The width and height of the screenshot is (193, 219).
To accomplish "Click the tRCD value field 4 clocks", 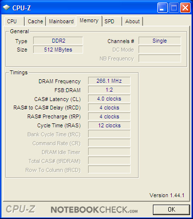I will coord(109,108).
